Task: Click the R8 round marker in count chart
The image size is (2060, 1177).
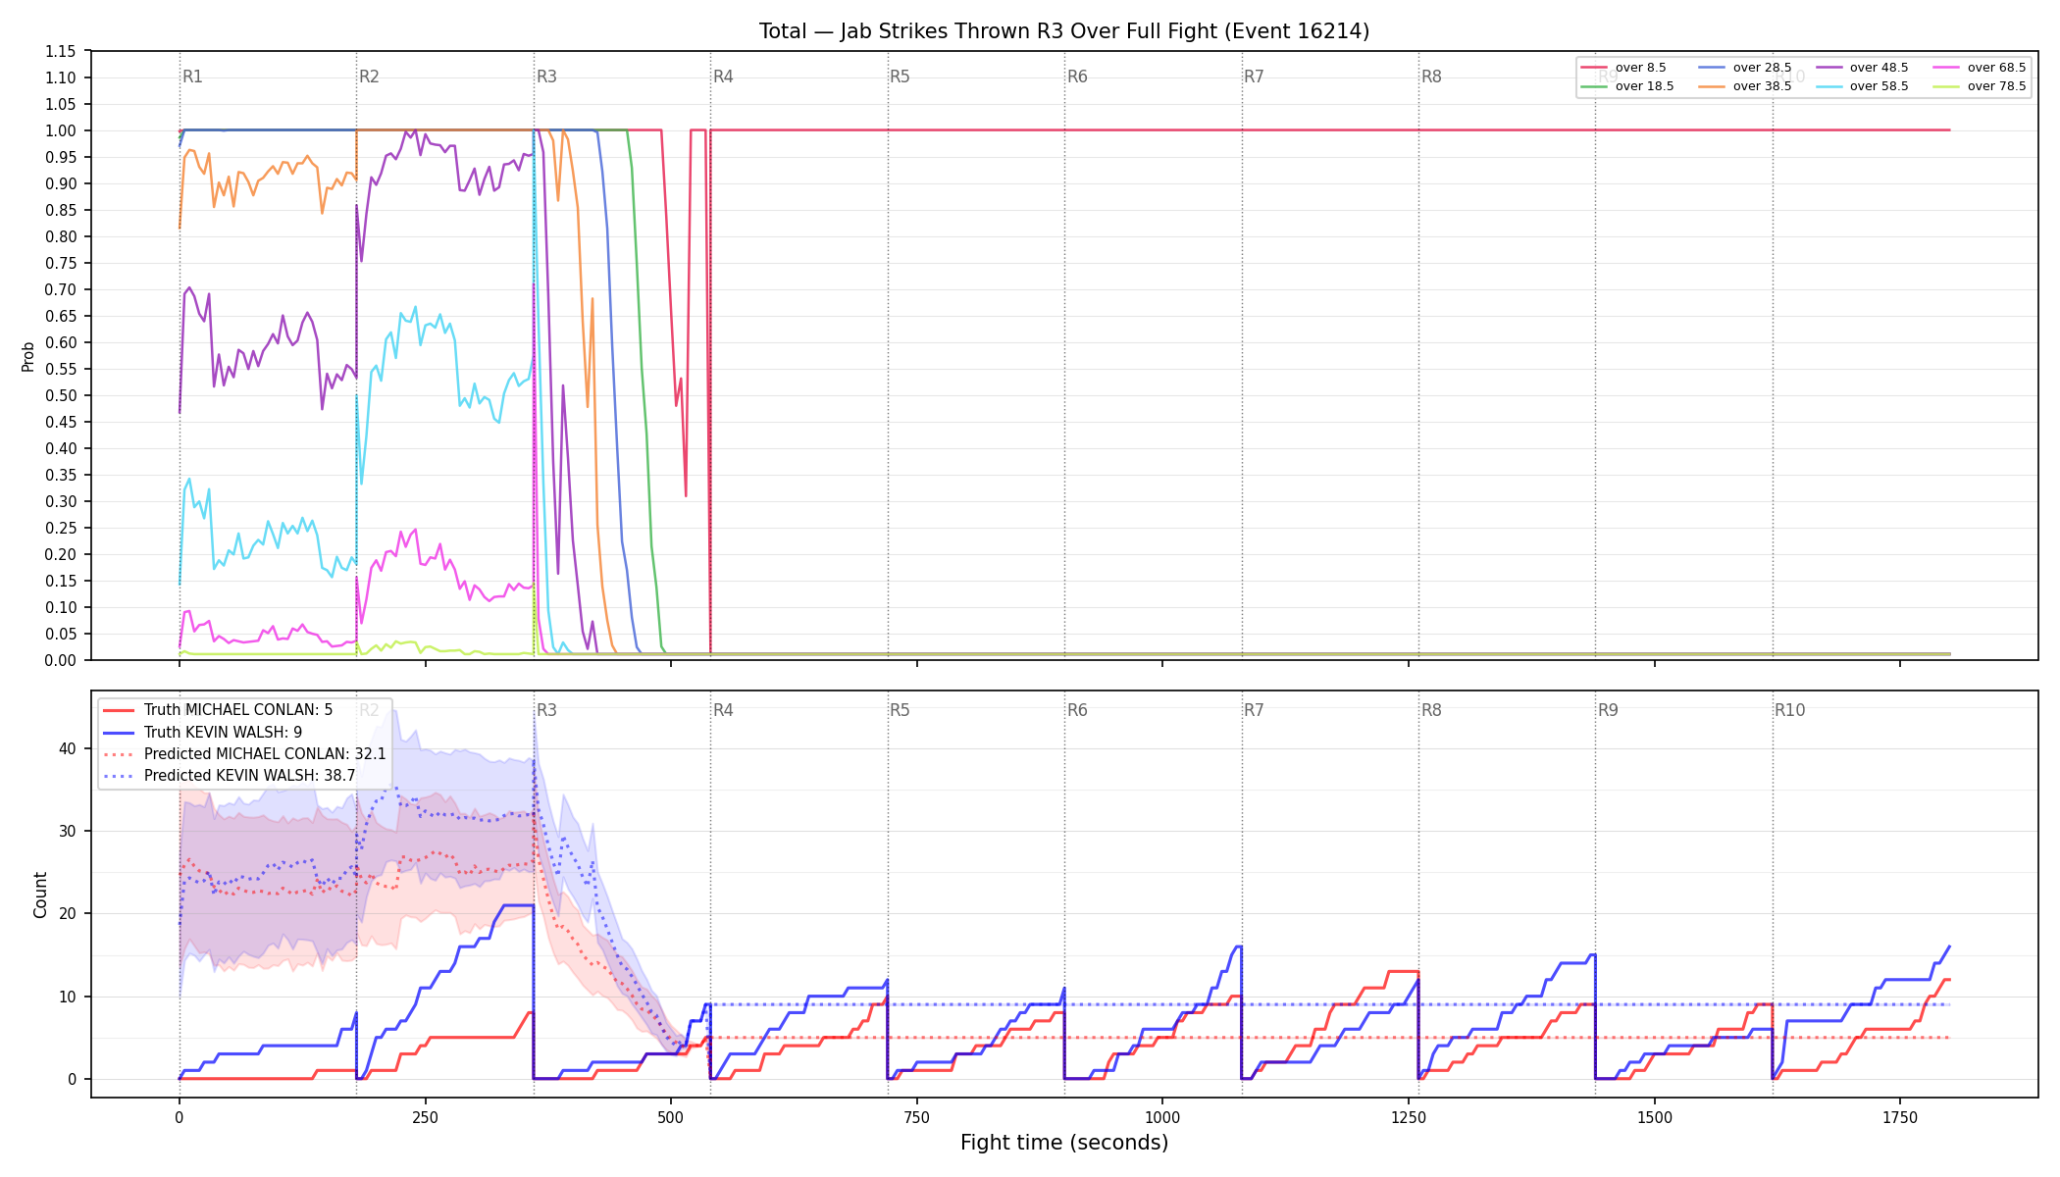Action: click(1431, 710)
